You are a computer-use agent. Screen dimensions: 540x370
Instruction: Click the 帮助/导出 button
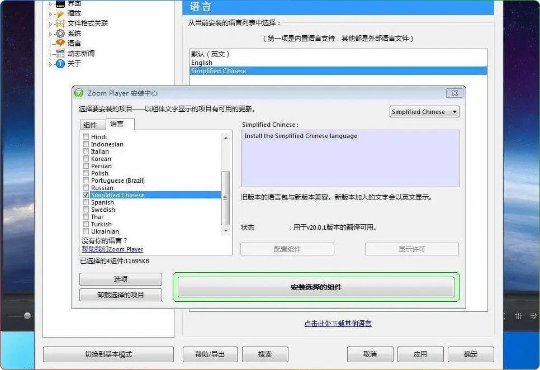(x=210, y=354)
